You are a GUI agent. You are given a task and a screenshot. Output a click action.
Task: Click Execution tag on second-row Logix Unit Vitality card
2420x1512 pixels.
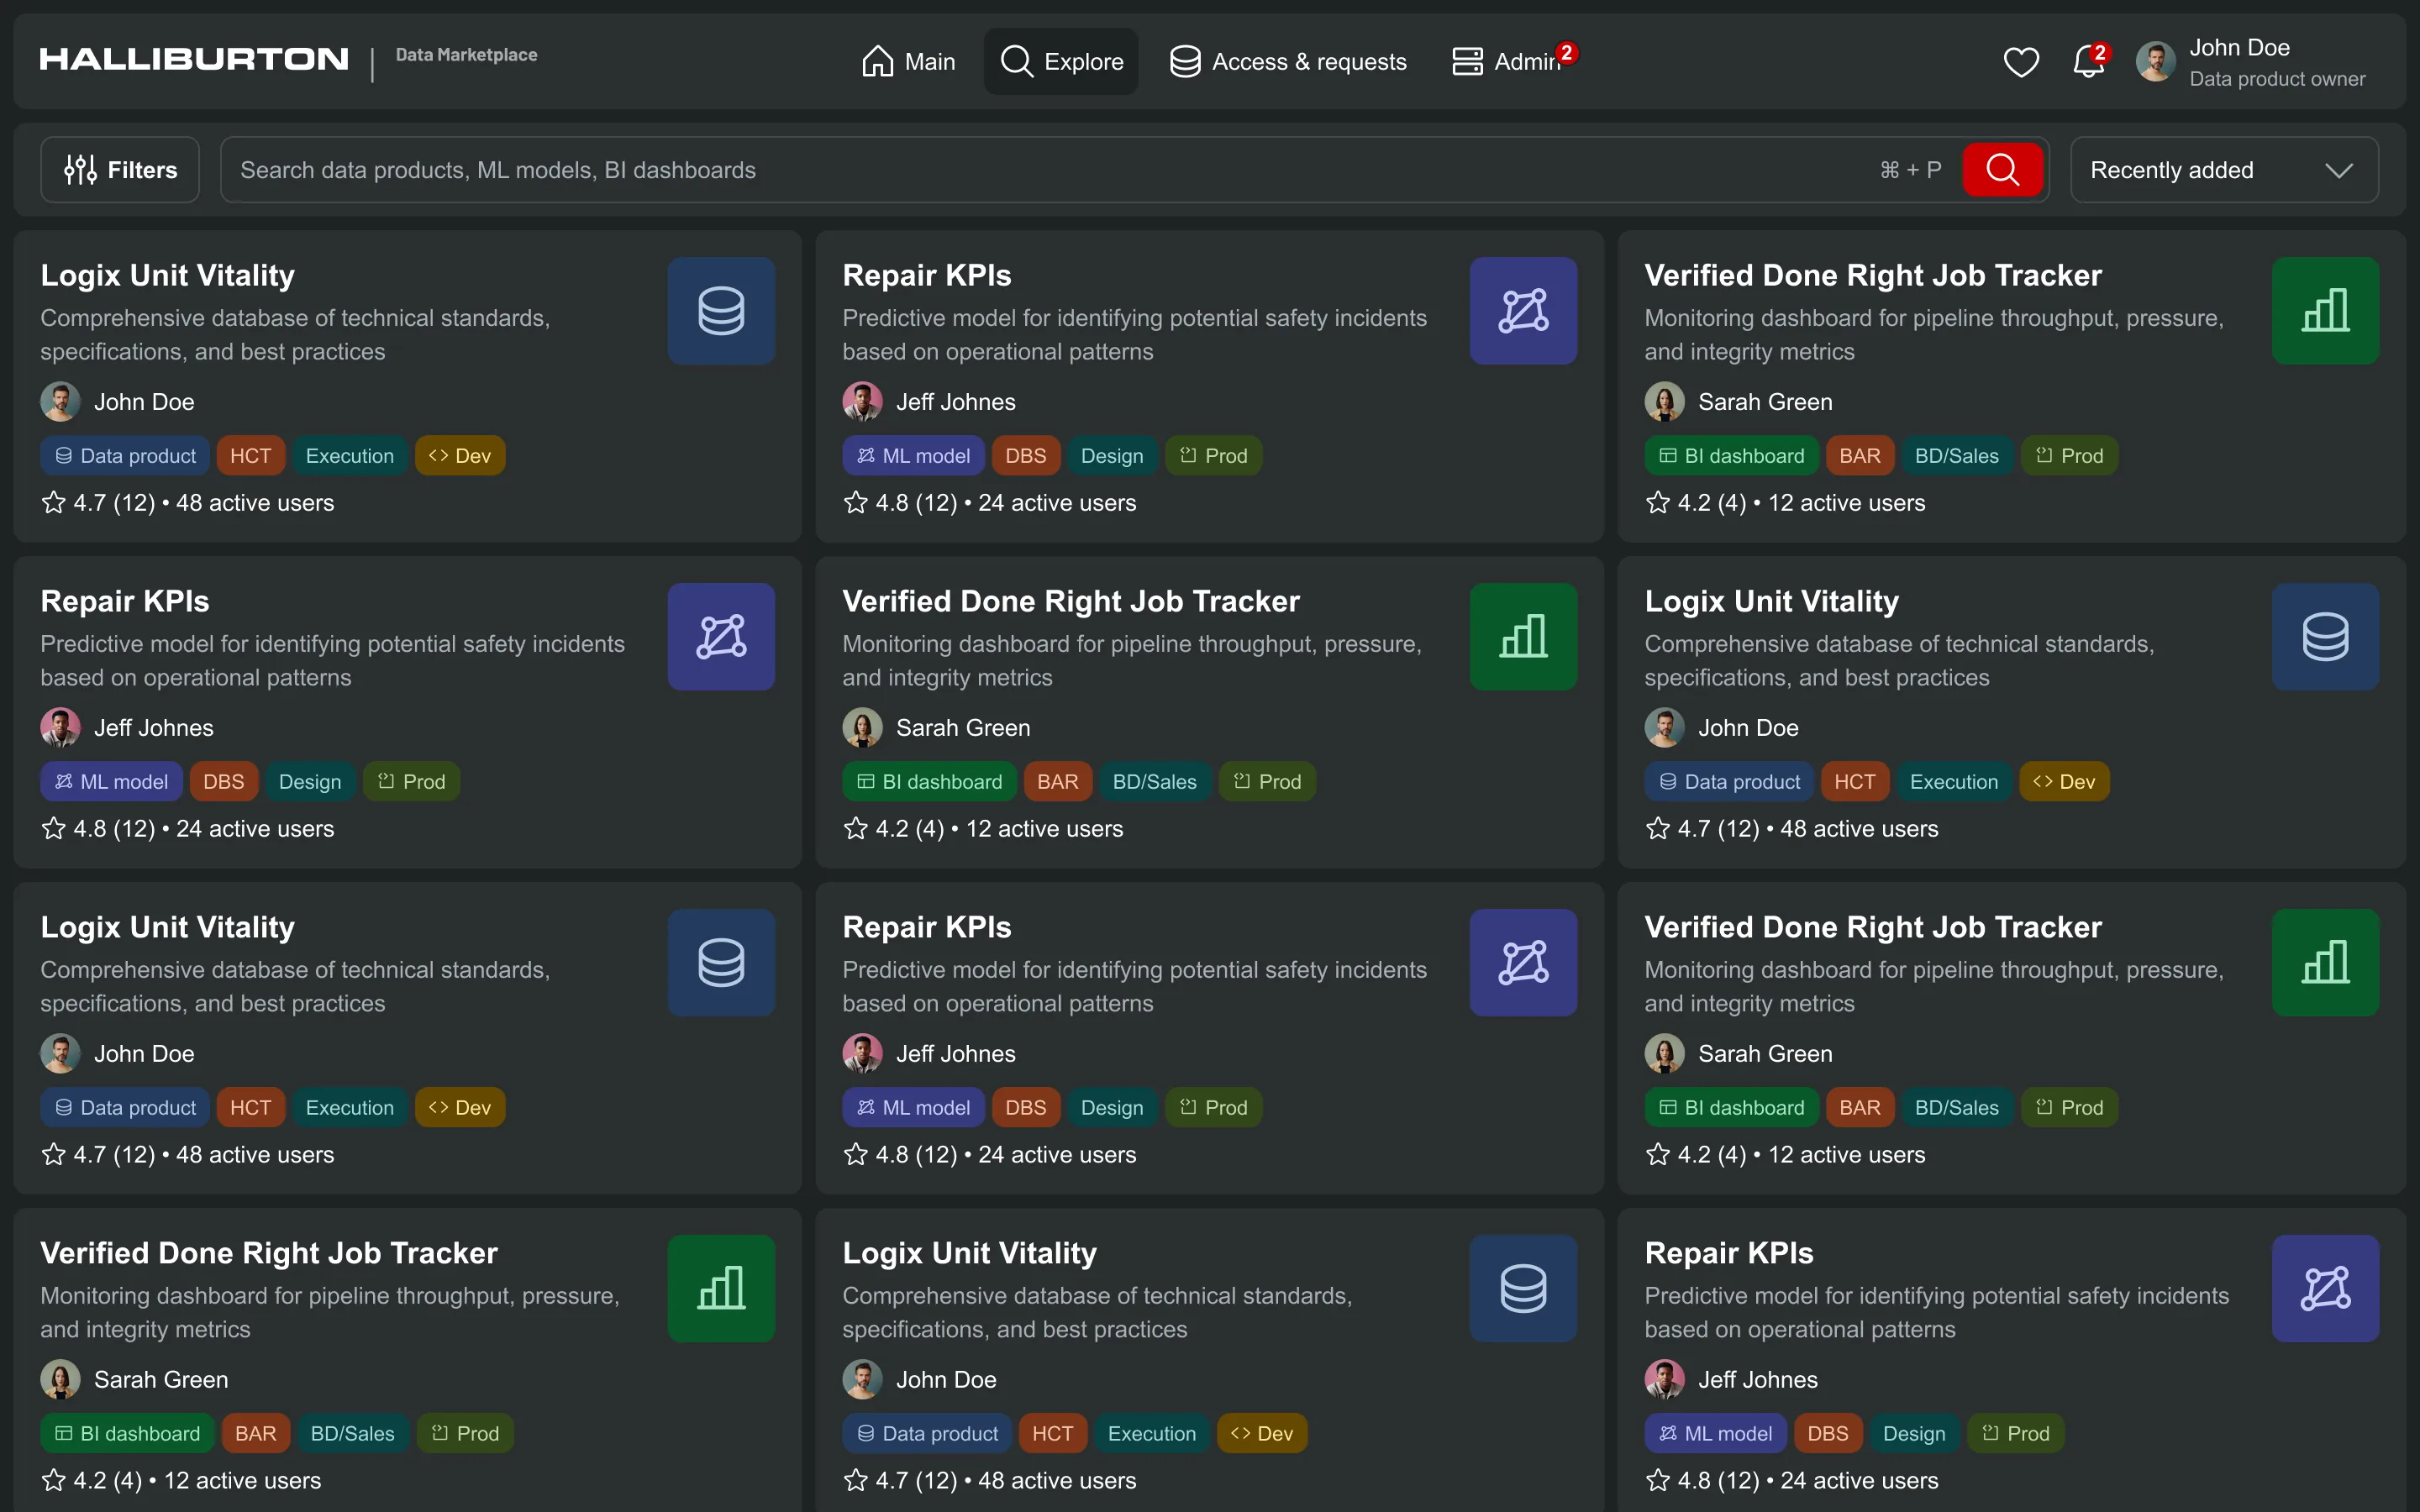point(1953,782)
